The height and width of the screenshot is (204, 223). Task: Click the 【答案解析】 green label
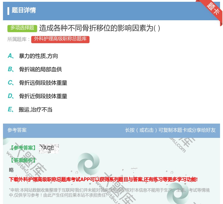tap(23, 160)
